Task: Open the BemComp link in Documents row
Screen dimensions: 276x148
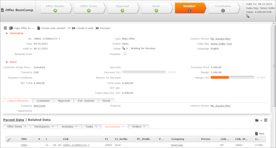Action: [177, 145]
